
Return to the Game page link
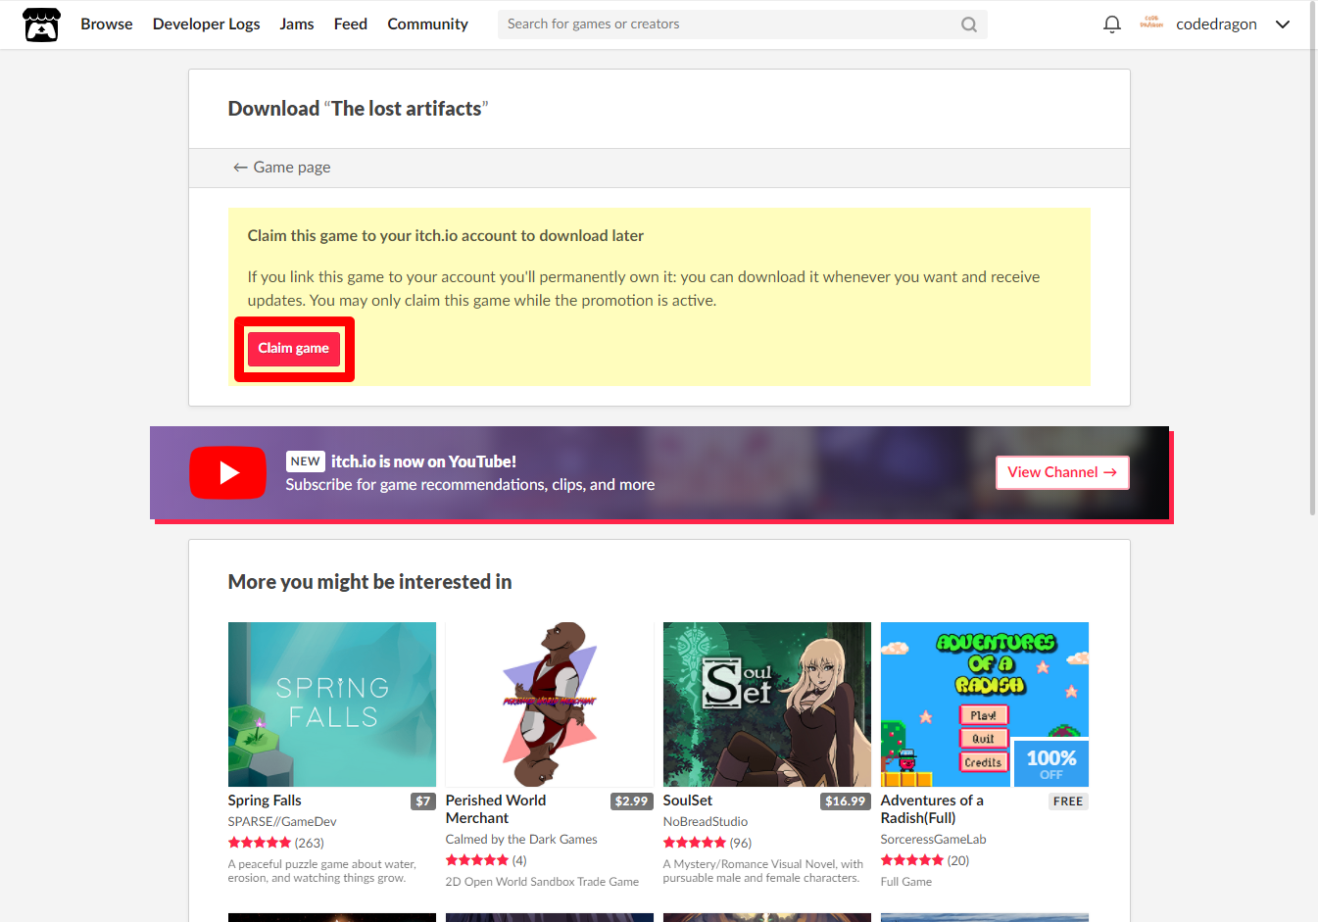[281, 168]
